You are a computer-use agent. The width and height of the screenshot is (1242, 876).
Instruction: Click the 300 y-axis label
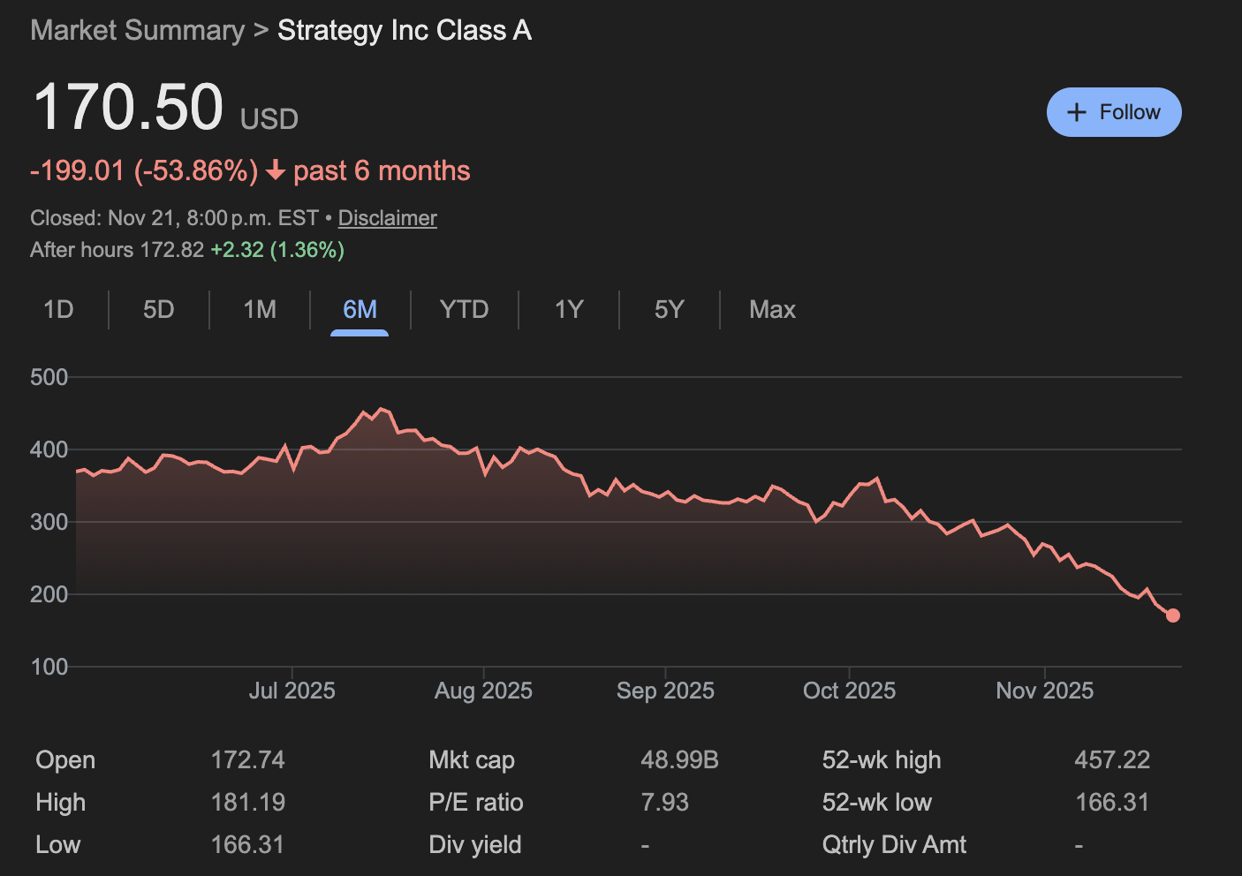point(49,523)
